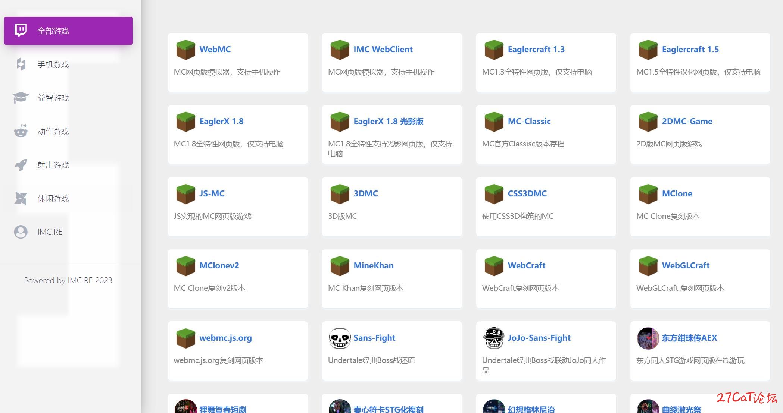
Task: Click the 'MC Khan复刻网页版本' description text
Action: 366,288
